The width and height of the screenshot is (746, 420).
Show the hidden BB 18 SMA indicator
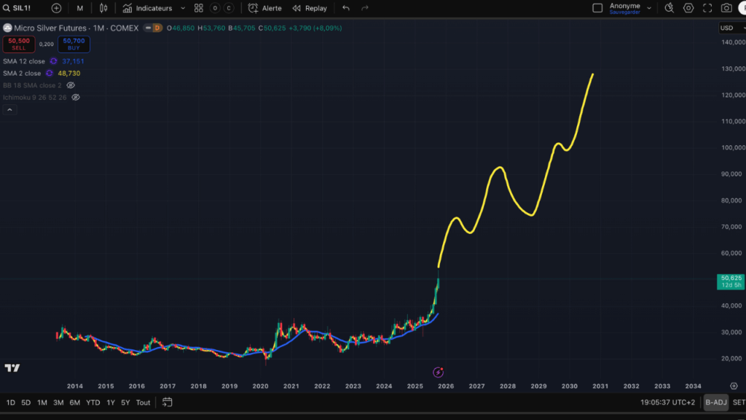coord(71,85)
